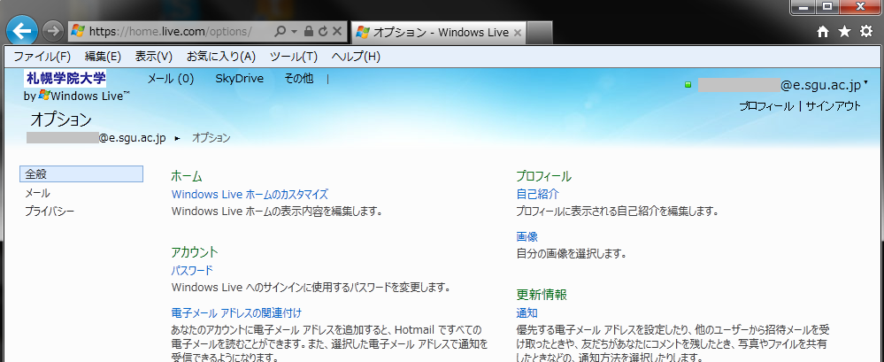Viewport: 884px width, 362px height.
Task: Click the サインアウト link
Action: (x=834, y=106)
